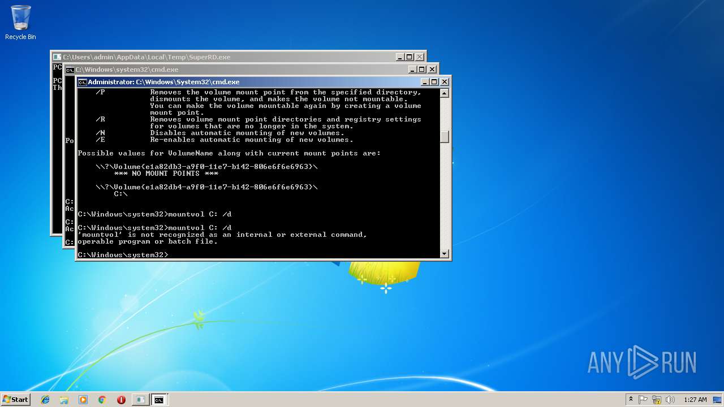724x407 pixels.
Task: Click the /P 'Removes the volume mount point' line
Action: tap(258, 92)
